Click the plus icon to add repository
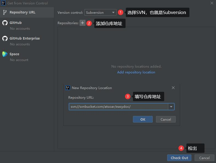 pyautogui.click(x=83, y=23)
